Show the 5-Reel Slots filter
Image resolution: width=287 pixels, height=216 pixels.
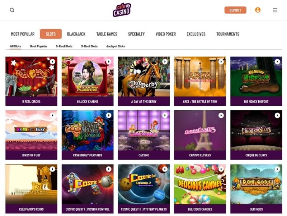coord(64,46)
